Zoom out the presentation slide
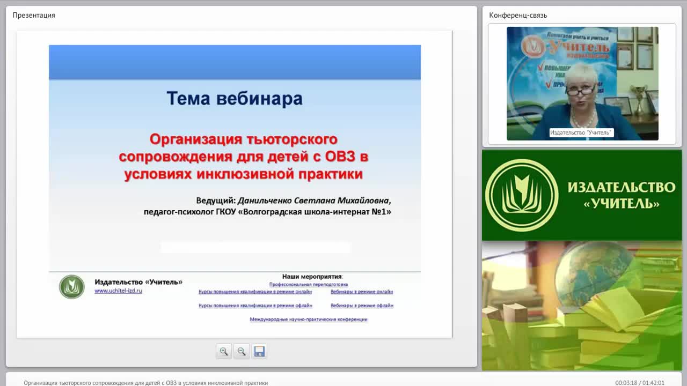687x386 pixels. point(242,352)
